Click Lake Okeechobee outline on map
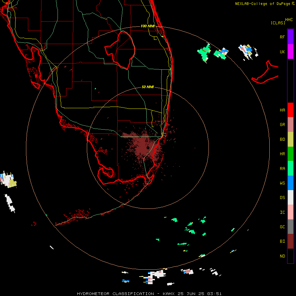The width and height of the screenshot is (296, 296). click(x=120, y=50)
